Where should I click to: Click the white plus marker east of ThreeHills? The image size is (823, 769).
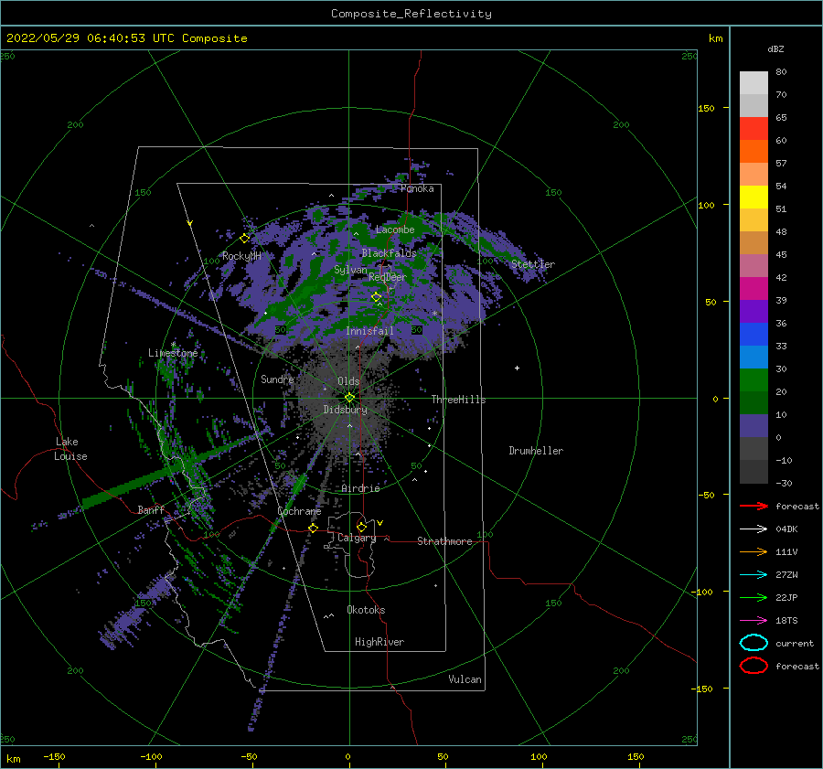tap(517, 368)
